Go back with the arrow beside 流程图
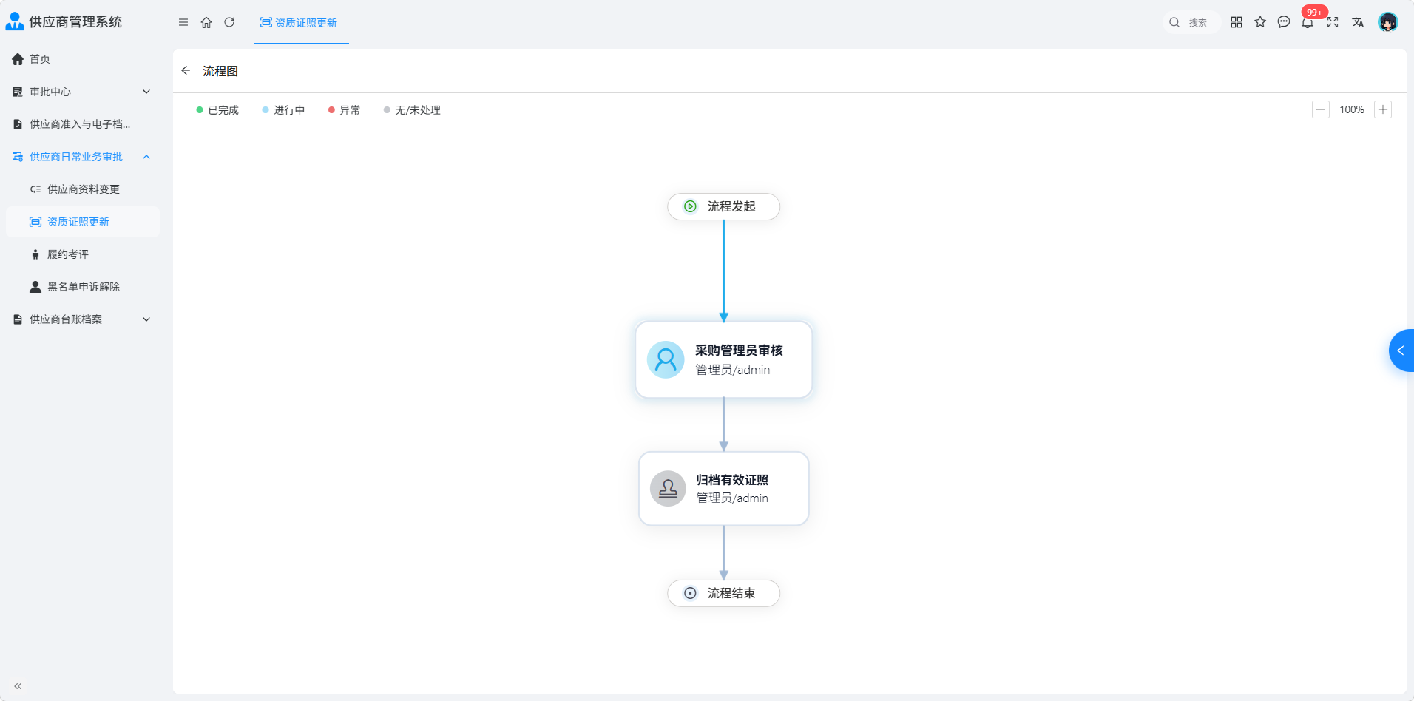 [186, 70]
